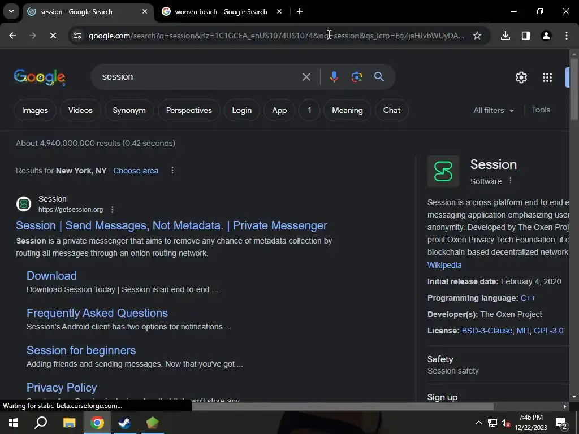Image resolution: width=579 pixels, height=434 pixels.
Task: Open the MIT license link
Action: (x=523, y=331)
